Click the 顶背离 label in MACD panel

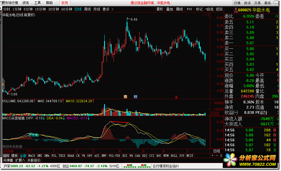tap(34, 135)
